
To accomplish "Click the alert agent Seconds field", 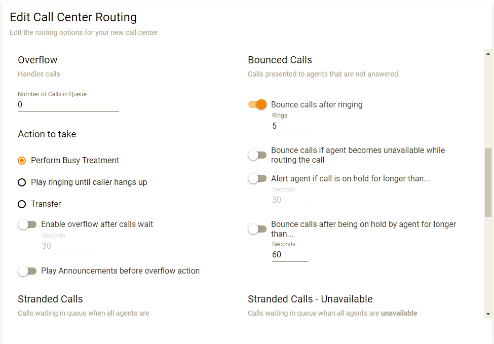I will [x=292, y=200].
